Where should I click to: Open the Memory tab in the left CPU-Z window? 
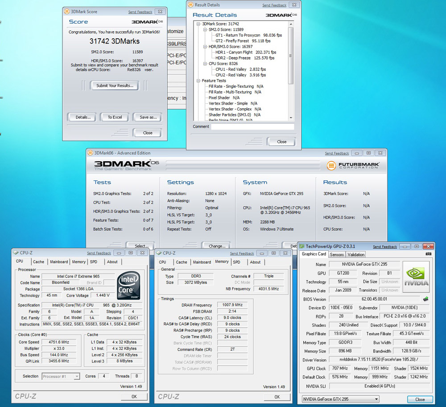[x=79, y=262]
